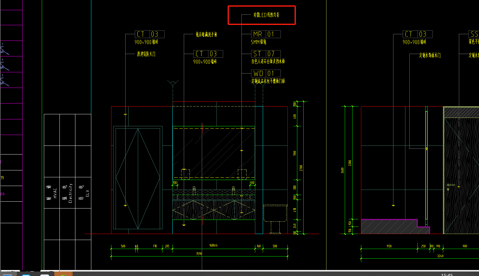This screenshot has height=276, width=479.
Task: Click the 190 dimension value
Action: (x=438, y=246)
